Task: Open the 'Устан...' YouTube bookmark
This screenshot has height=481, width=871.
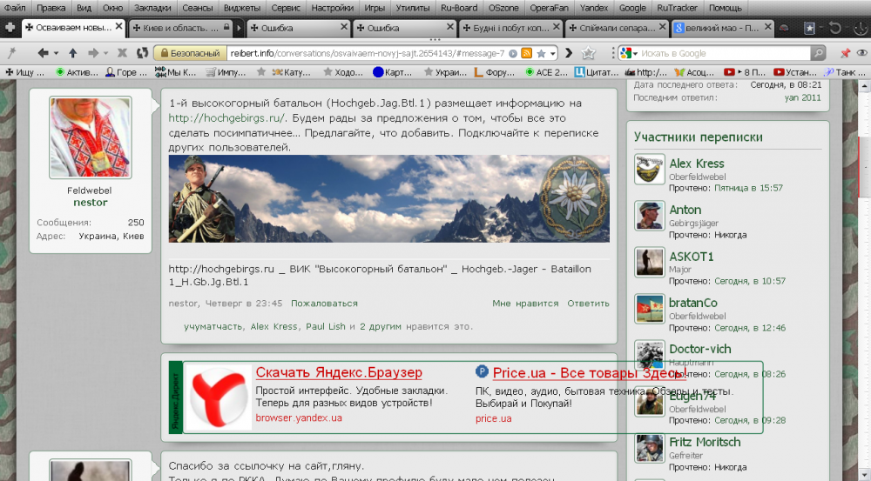Action: pos(795,72)
